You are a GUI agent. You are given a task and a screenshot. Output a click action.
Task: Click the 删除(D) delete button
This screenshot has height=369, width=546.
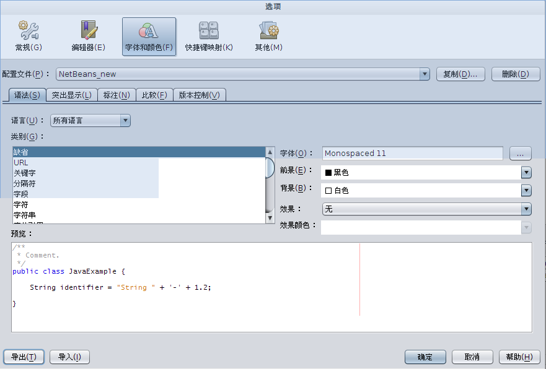pos(516,74)
